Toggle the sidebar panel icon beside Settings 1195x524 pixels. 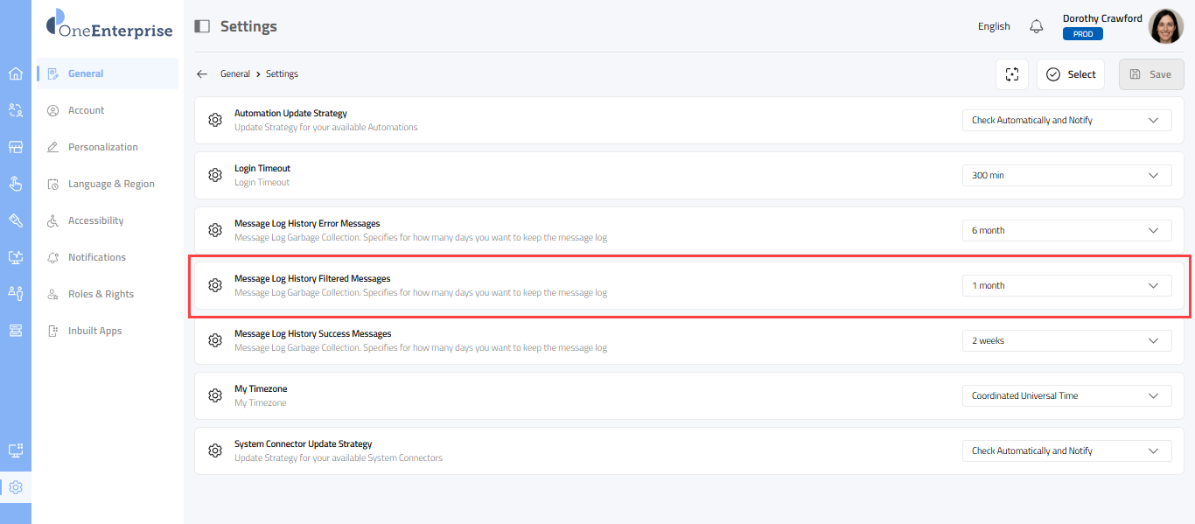tap(202, 26)
